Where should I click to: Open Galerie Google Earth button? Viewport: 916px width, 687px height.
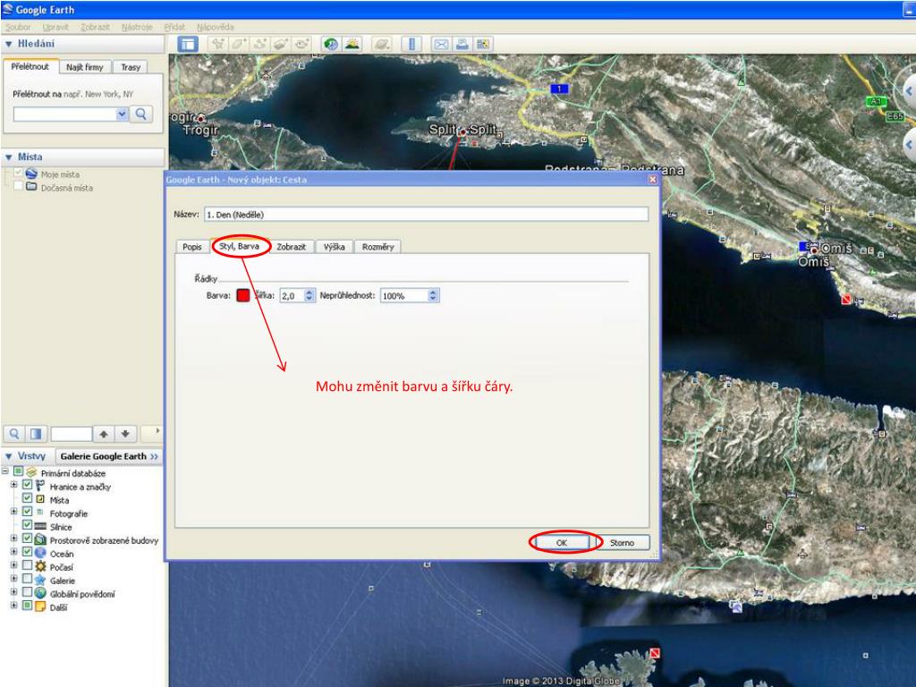pyautogui.click(x=108, y=456)
